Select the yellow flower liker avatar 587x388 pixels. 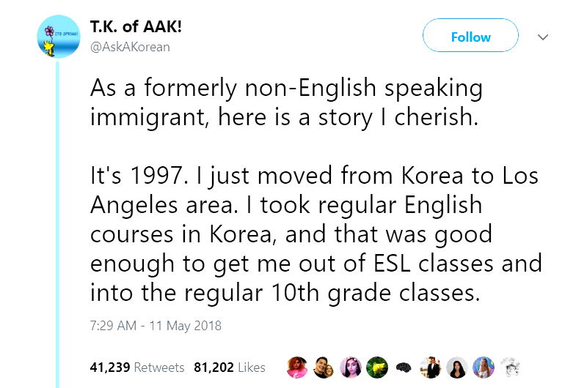376,367
